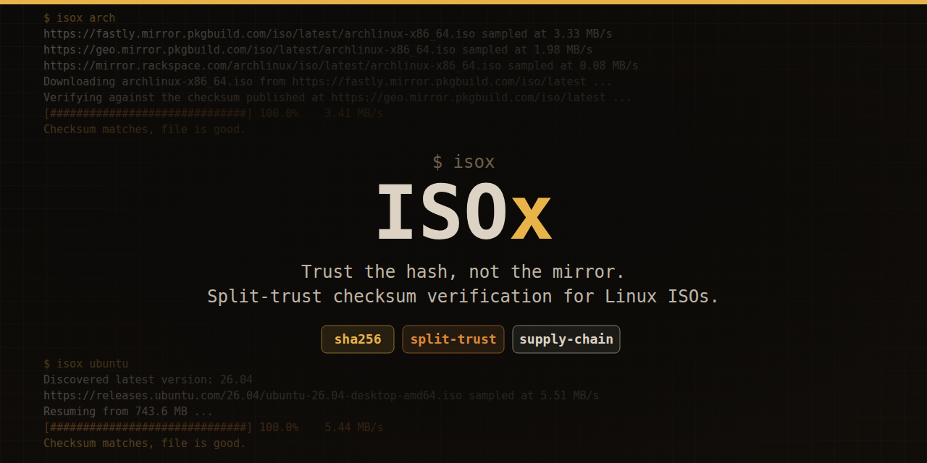Click the "Trust the hash, not the mirror." tagline

tap(463, 272)
